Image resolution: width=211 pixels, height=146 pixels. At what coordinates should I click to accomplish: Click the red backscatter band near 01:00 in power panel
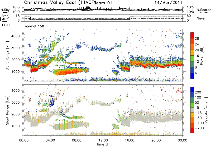[x=34, y=70]
